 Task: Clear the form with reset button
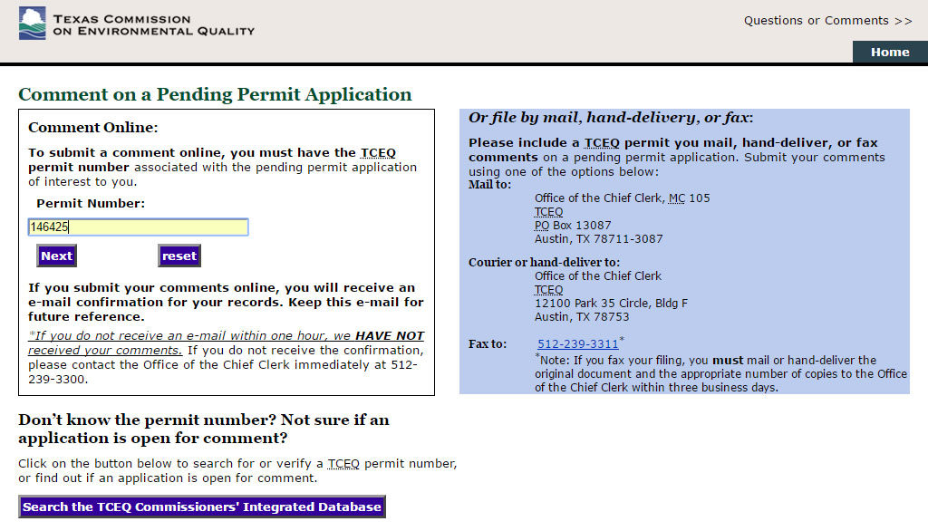[x=179, y=256]
